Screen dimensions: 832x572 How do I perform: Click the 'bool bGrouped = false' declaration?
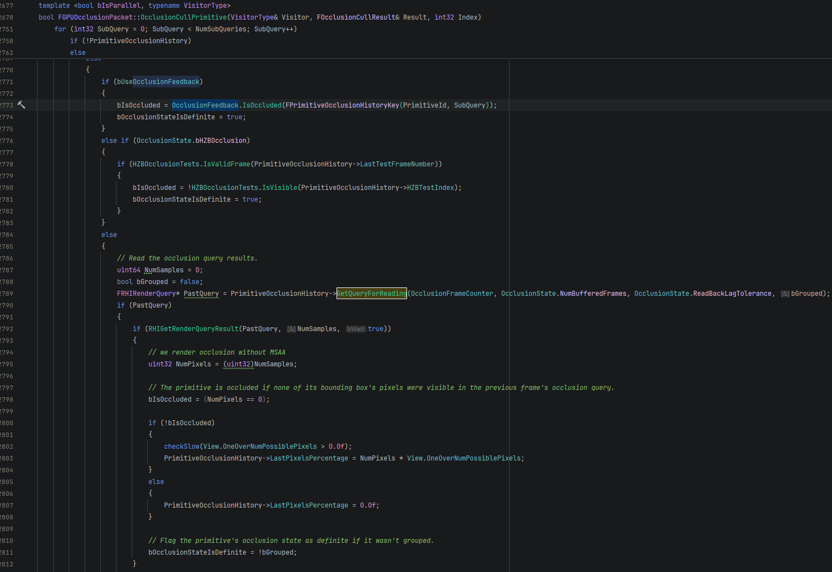pos(160,282)
